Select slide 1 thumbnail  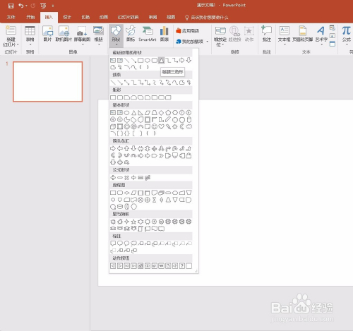pos(48,82)
